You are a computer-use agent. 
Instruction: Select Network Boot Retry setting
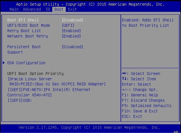(28, 36)
